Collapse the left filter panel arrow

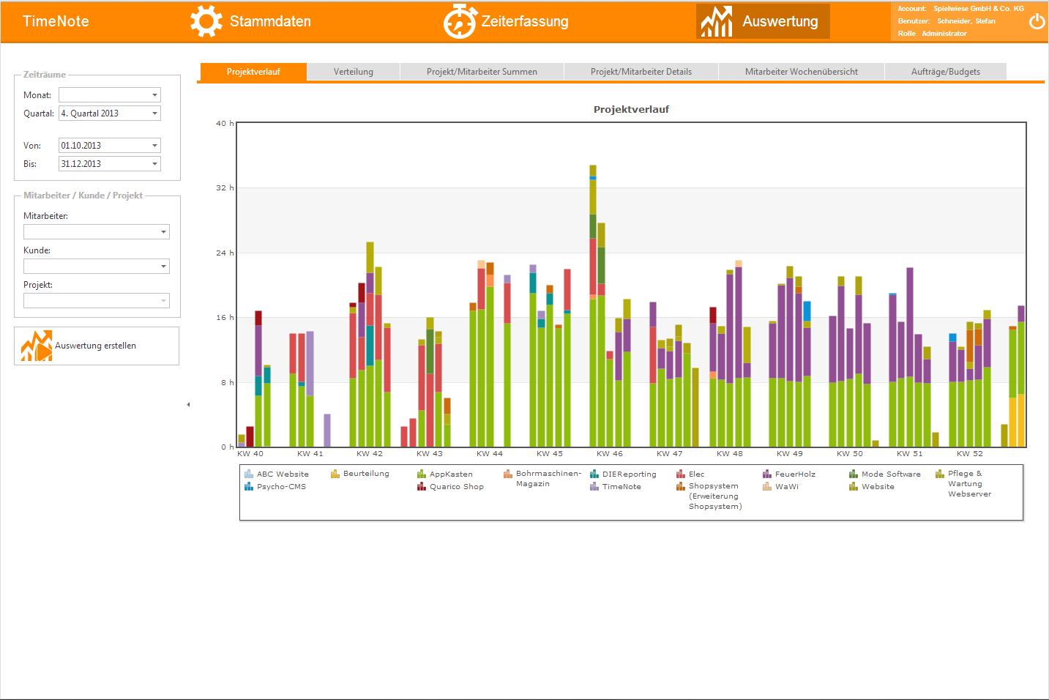(188, 404)
